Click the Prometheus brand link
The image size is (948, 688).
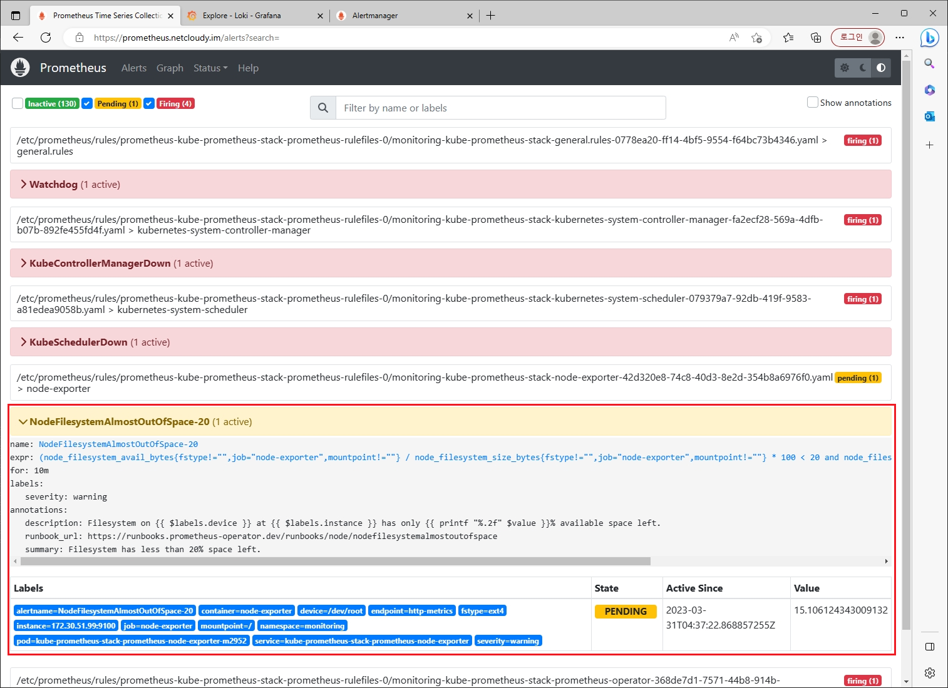click(73, 68)
